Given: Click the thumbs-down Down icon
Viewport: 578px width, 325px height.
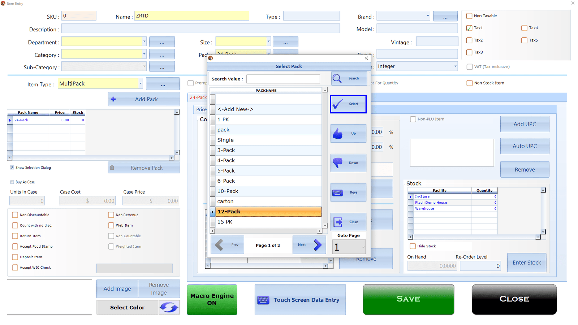Looking at the screenshot, I should [x=337, y=163].
